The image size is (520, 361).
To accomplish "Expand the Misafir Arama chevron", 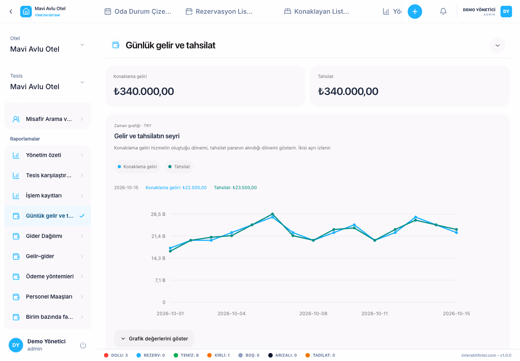I will tap(82, 119).
